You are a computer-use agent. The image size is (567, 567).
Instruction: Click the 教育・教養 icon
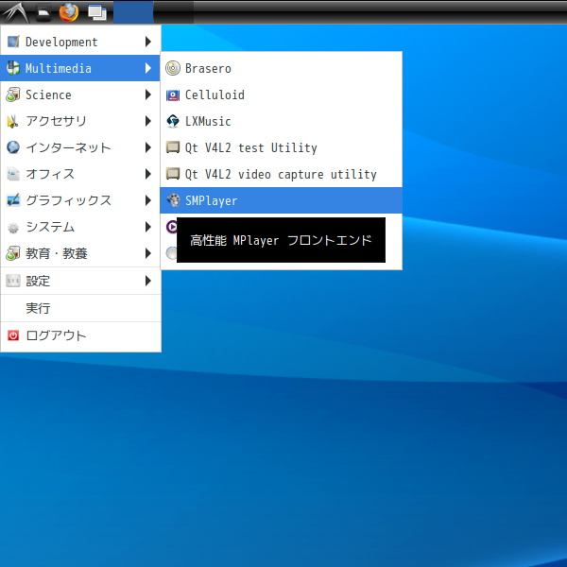point(13,253)
